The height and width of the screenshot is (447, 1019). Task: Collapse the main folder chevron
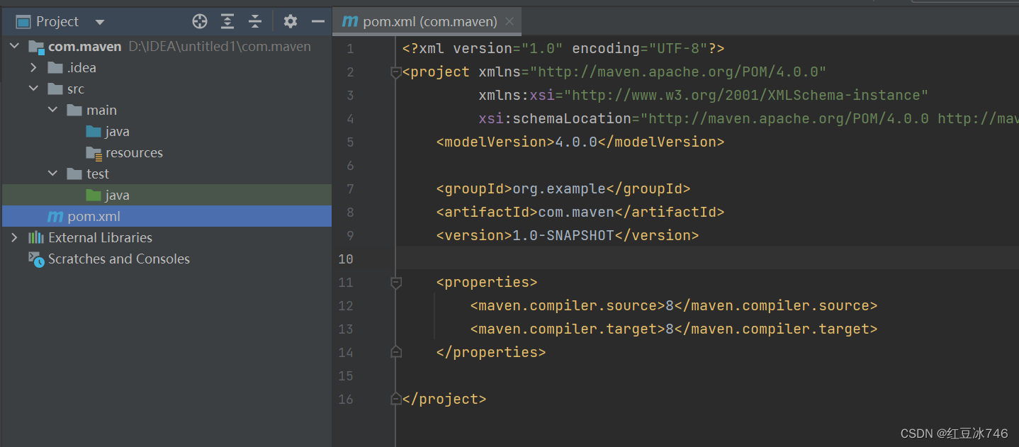52,111
